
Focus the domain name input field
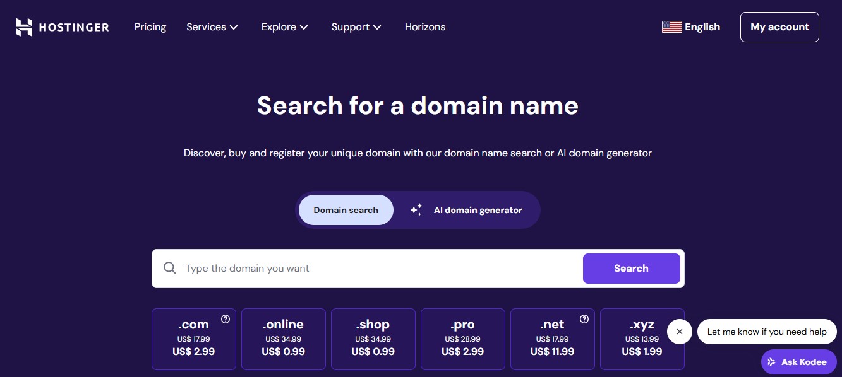coord(380,269)
